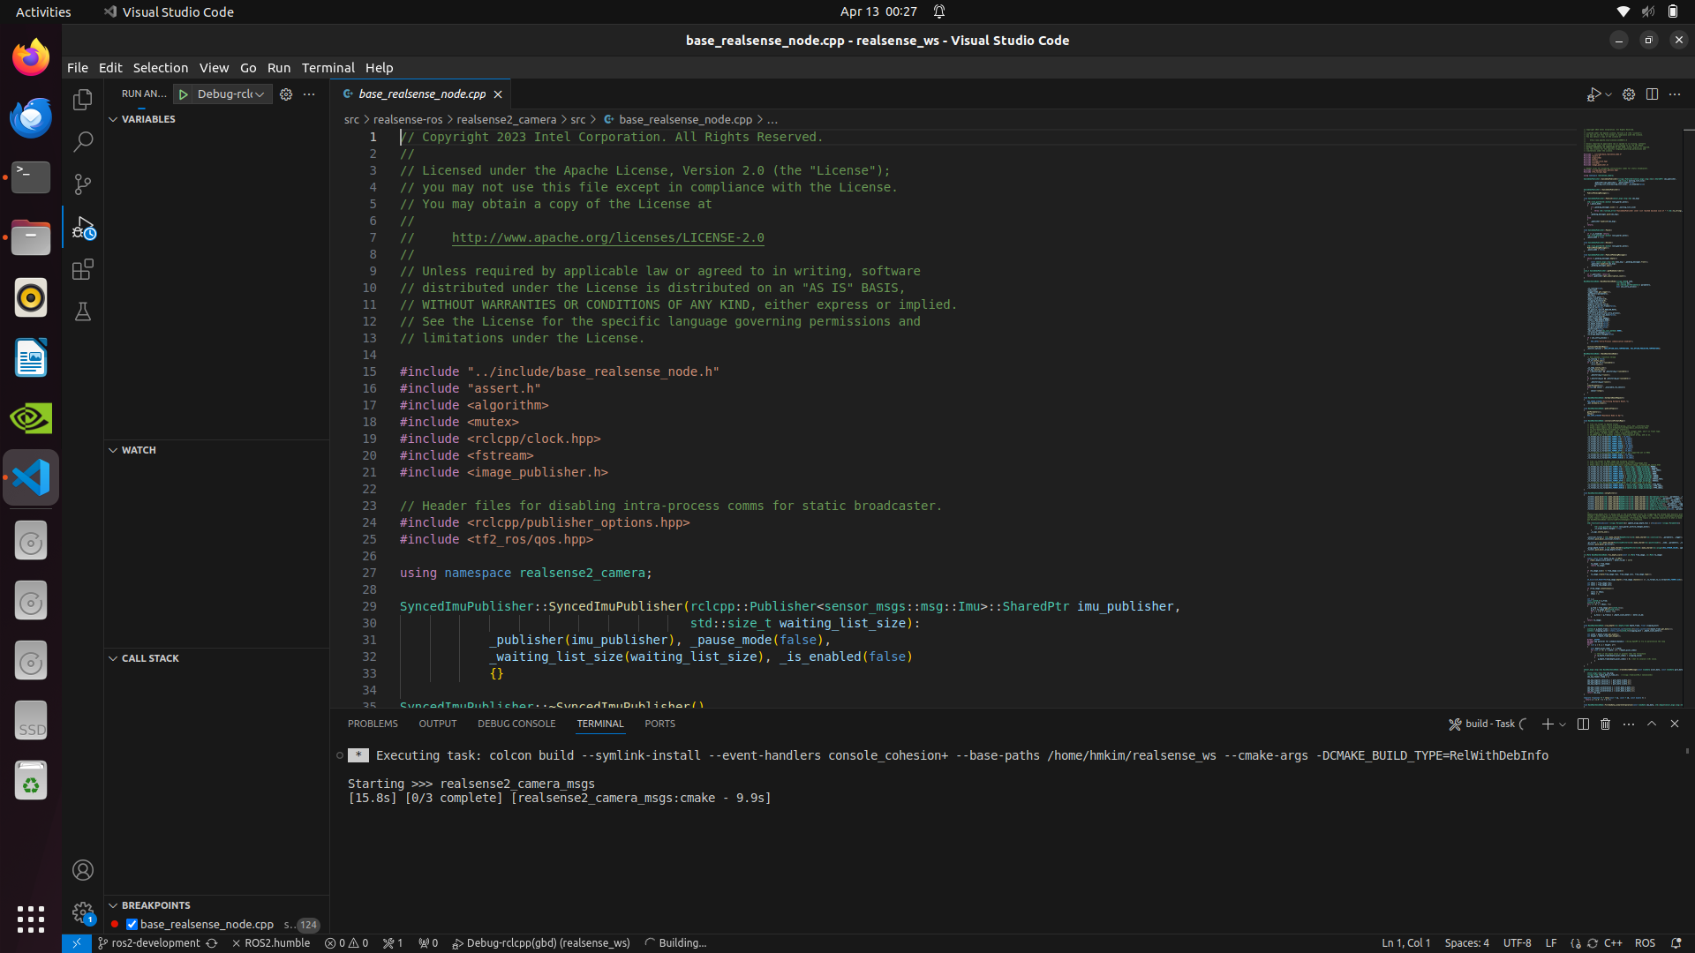Open Firefox from the Ubuntu dock
1695x953 pixels.
click(31, 57)
